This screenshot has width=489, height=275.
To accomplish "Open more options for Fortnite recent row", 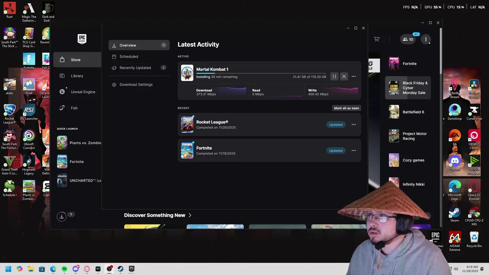I will tap(354, 150).
